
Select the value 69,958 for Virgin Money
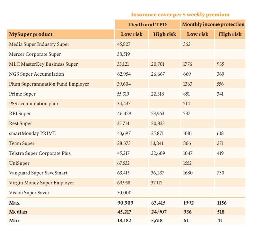(x=124, y=183)
